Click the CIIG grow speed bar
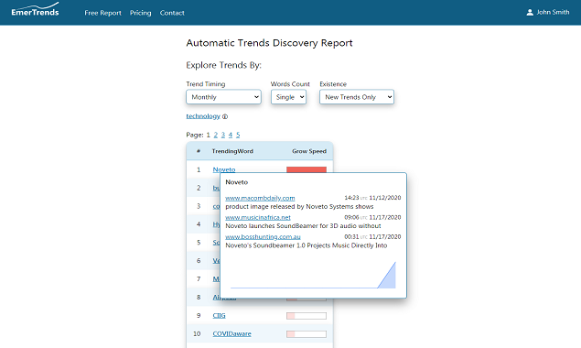The width and height of the screenshot is (581, 348). (x=307, y=316)
